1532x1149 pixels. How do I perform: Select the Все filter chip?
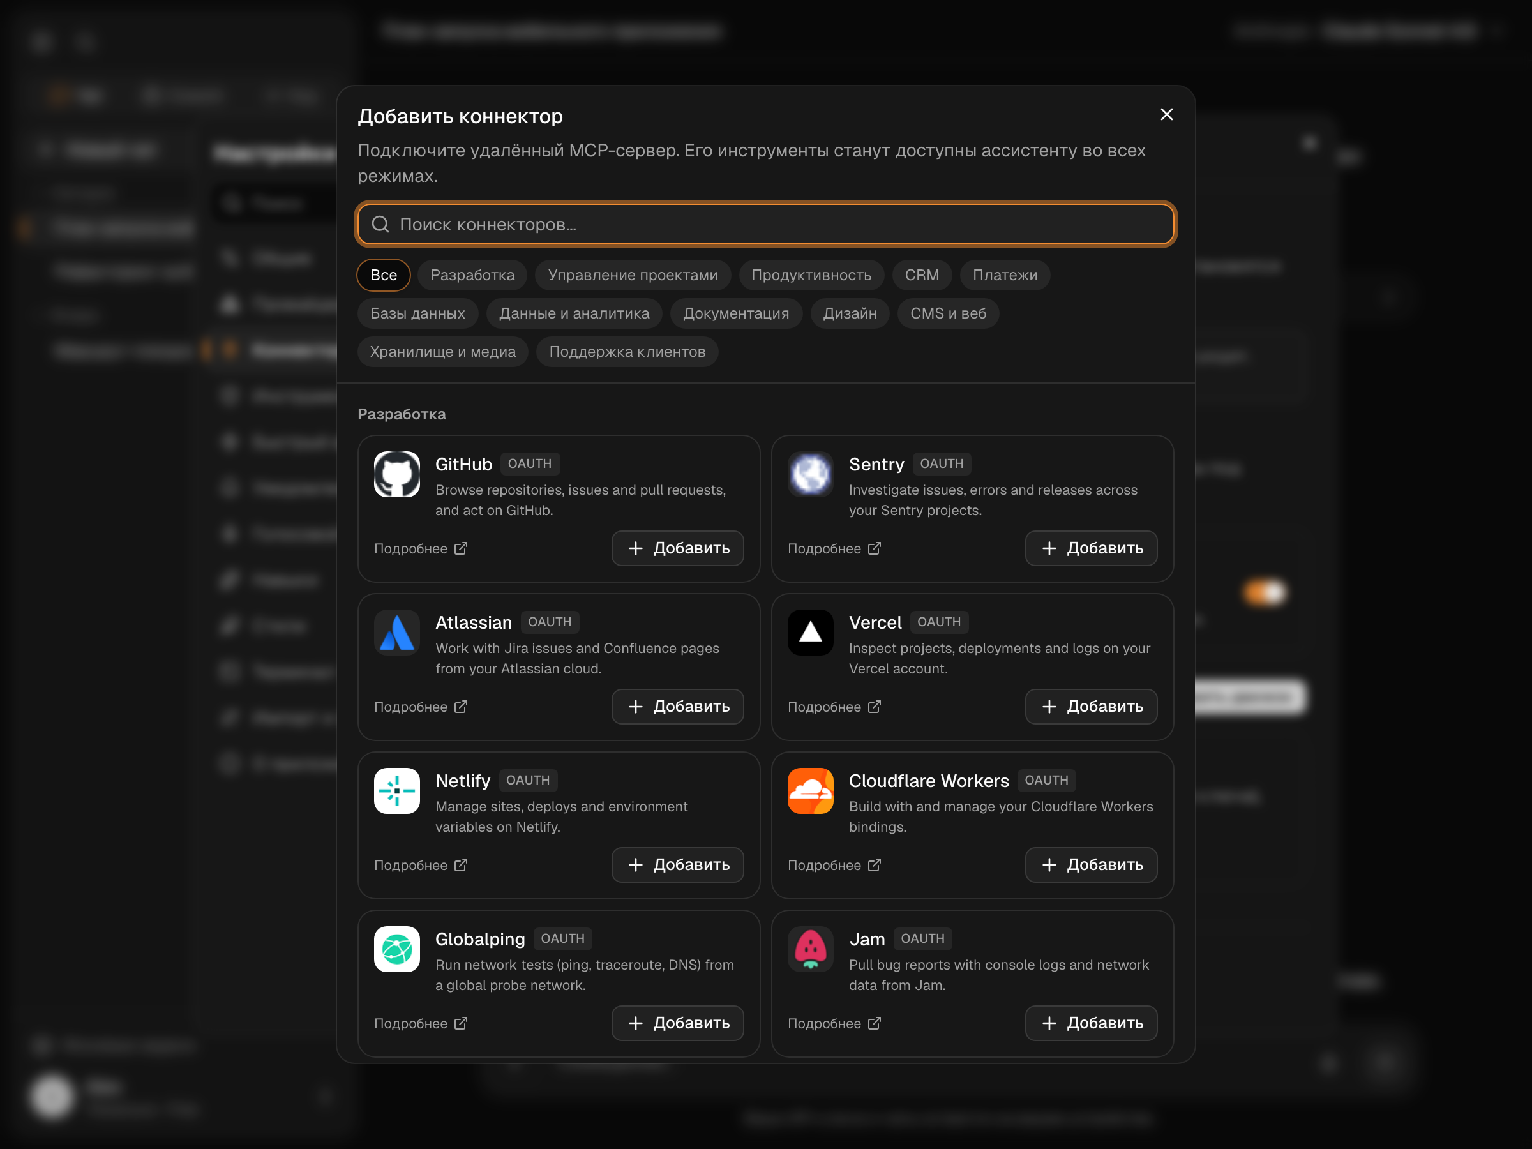click(x=384, y=275)
